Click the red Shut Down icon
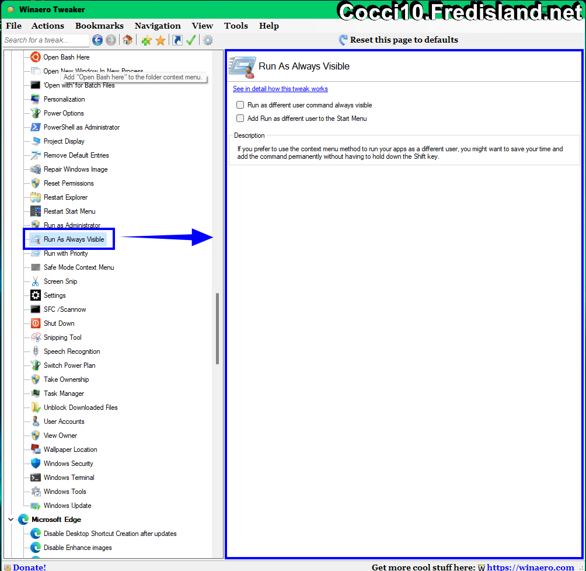Screen dimensions: 586x571 [36, 323]
